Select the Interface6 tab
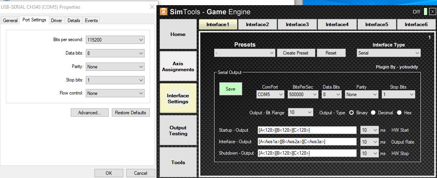 (416, 24)
